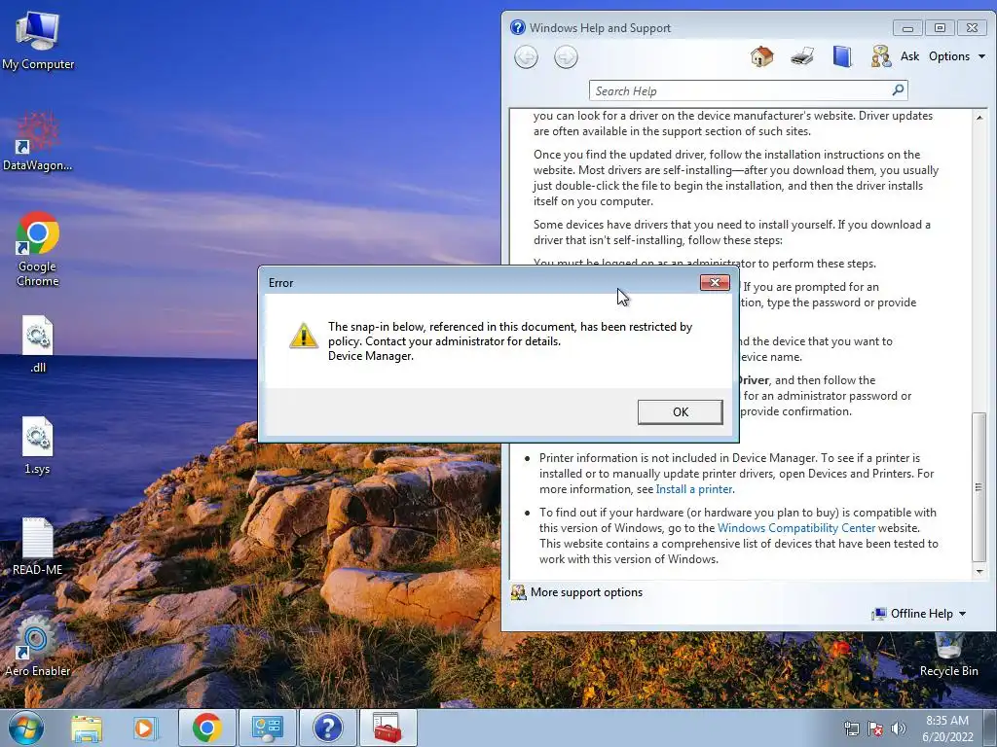Screen dimensions: 997x747
Task: Close the Windows Help and Support window
Action: click(x=973, y=28)
